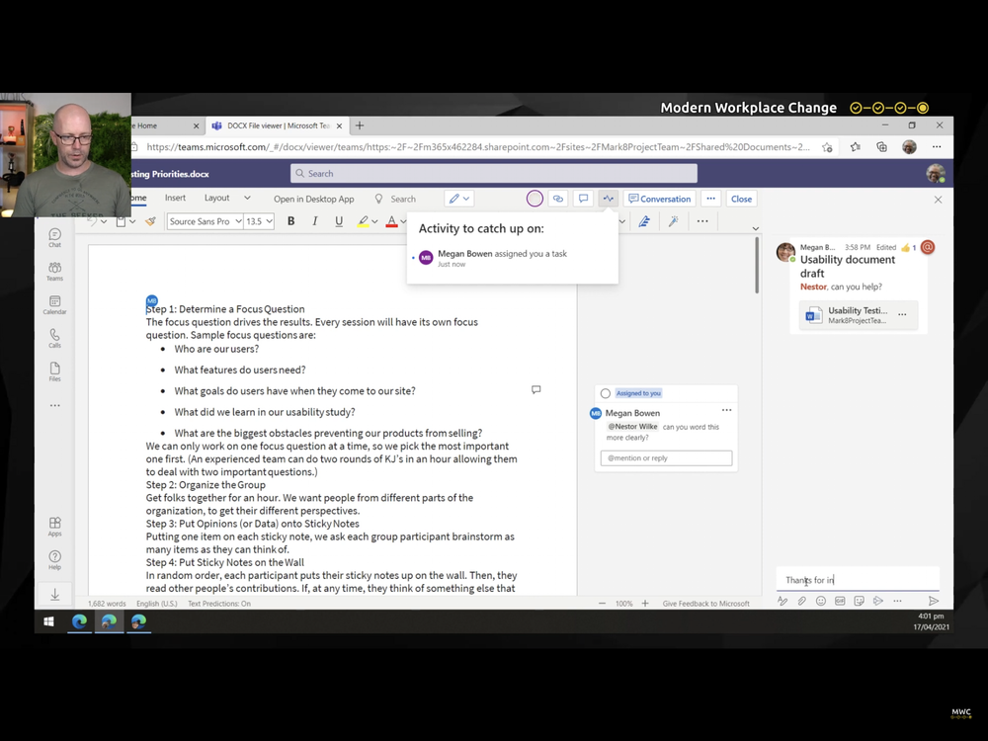Click the @mention or reply field

(x=665, y=457)
